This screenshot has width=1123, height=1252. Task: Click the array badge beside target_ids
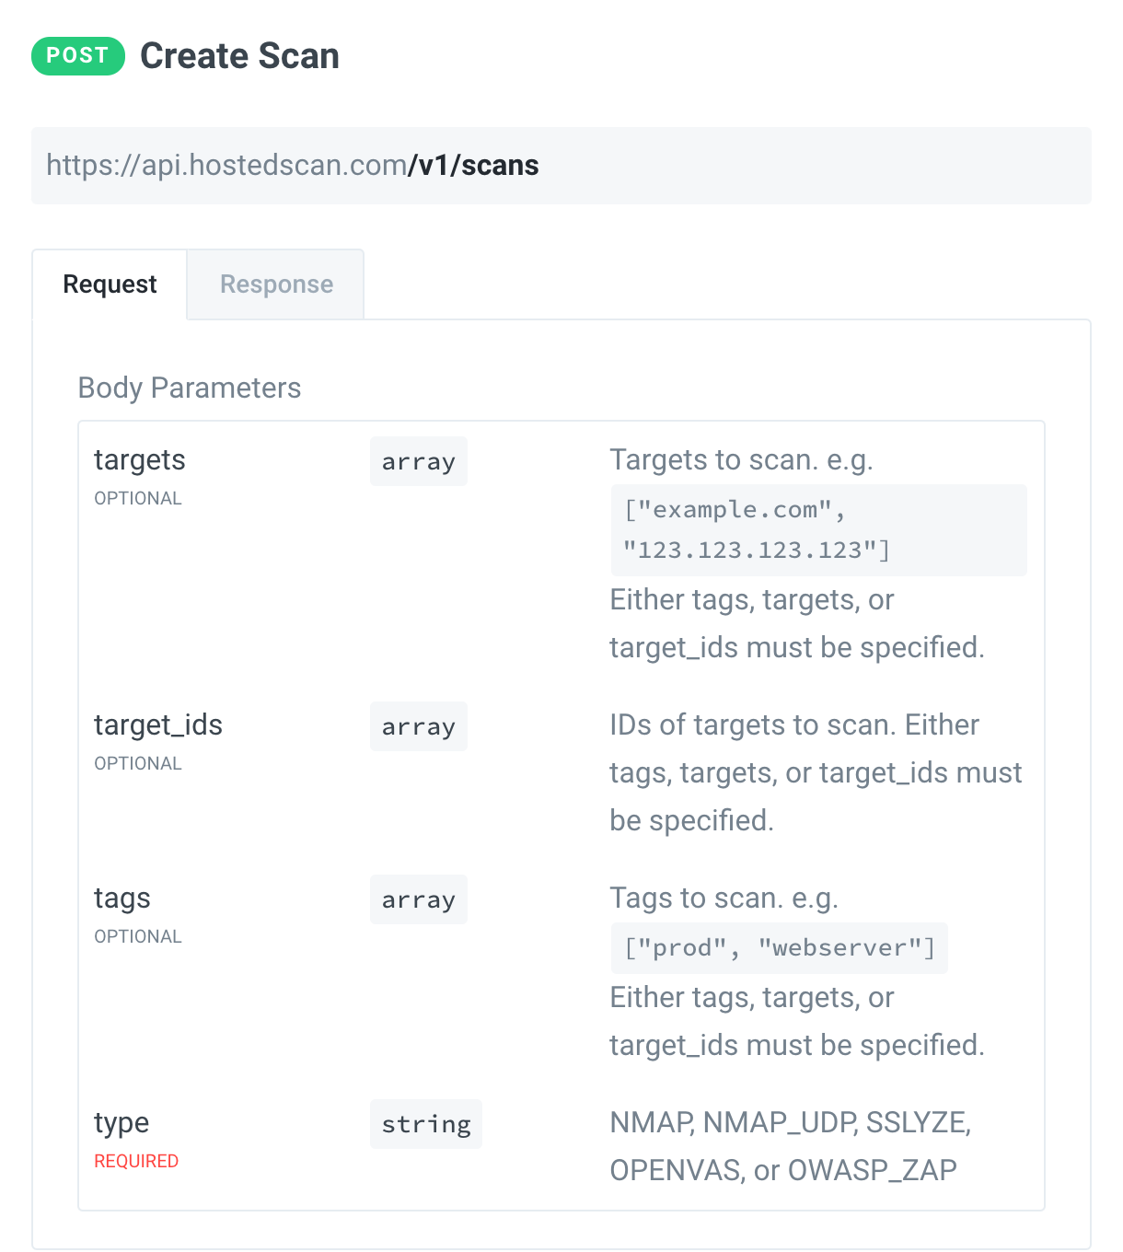tap(418, 726)
